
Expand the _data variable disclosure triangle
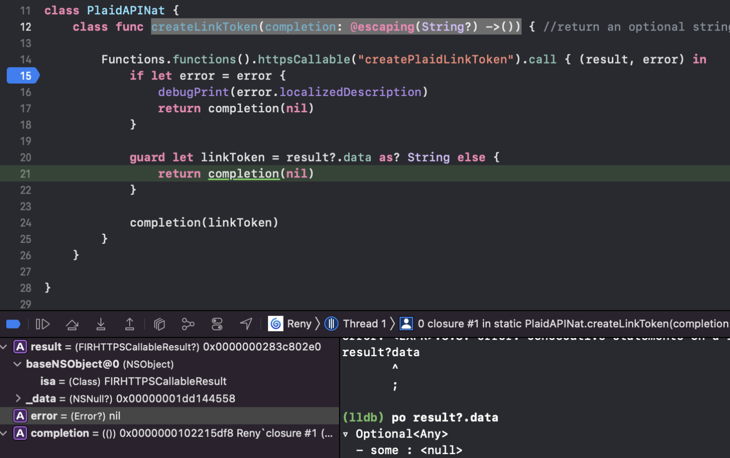[18, 398]
